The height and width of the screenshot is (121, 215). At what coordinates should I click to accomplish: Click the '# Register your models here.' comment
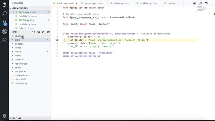[x=81, y=14]
